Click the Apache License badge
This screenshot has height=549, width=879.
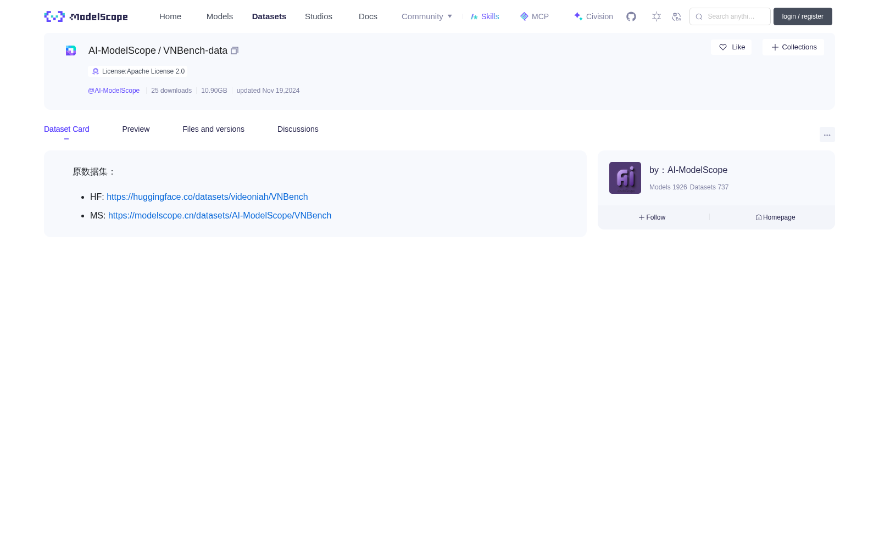coord(138,71)
